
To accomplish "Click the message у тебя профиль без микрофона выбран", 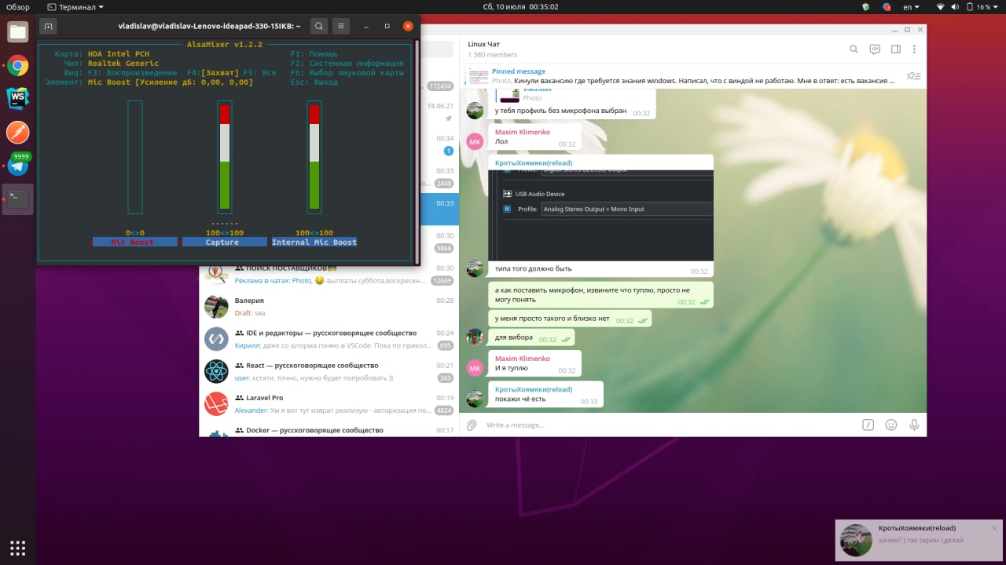I will pyautogui.click(x=560, y=111).
